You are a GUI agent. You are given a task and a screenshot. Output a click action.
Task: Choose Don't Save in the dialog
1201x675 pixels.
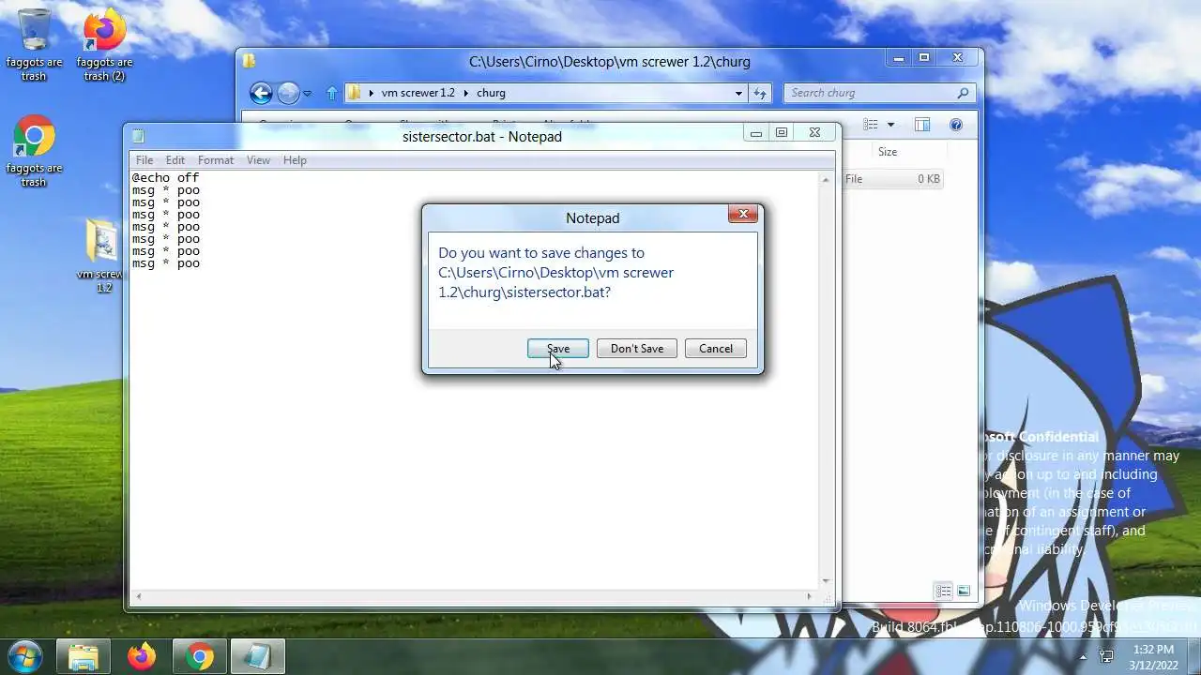tap(637, 348)
